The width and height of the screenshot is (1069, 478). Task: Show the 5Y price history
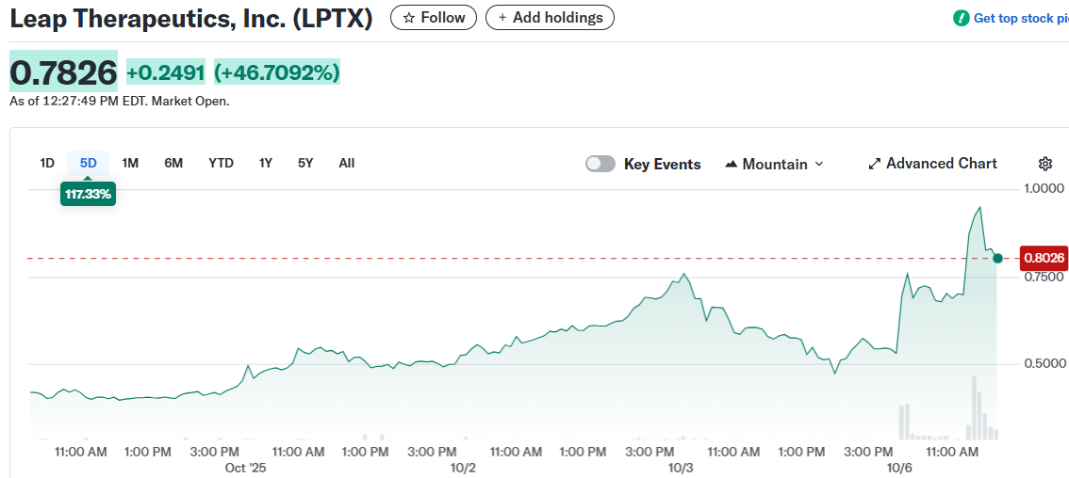[305, 163]
